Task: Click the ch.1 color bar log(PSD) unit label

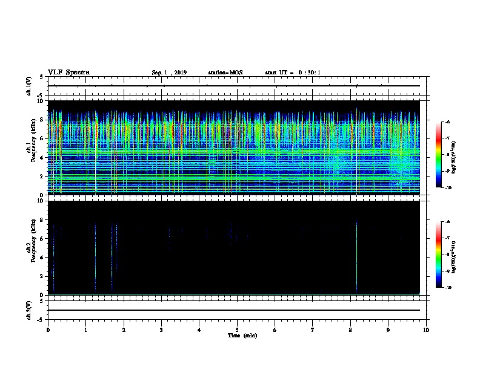Action: 453,157
